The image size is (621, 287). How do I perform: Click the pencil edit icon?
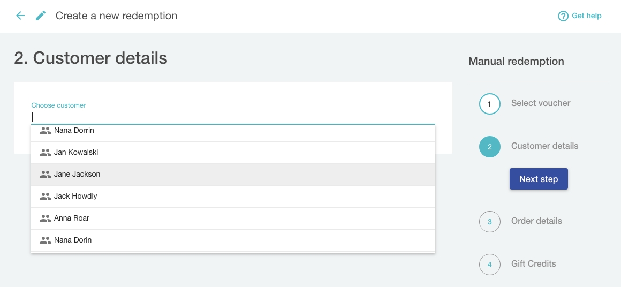pyautogui.click(x=41, y=16)
